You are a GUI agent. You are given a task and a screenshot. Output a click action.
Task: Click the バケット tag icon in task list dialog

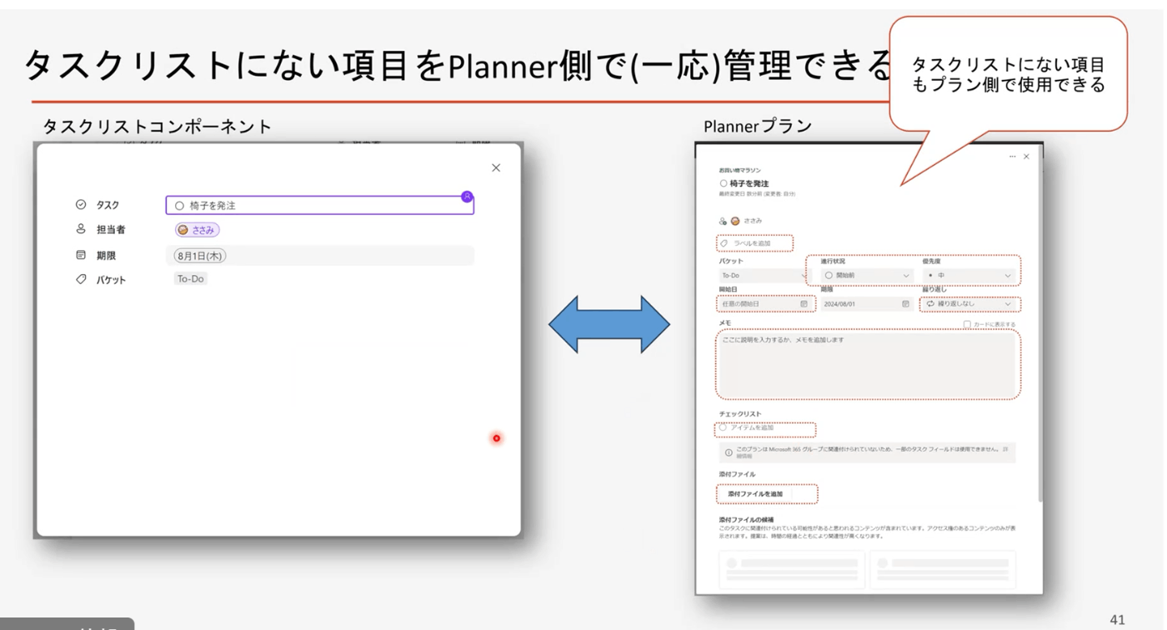coord(81,279)
